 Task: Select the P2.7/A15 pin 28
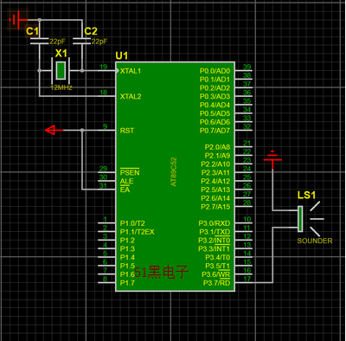(244, 206)
